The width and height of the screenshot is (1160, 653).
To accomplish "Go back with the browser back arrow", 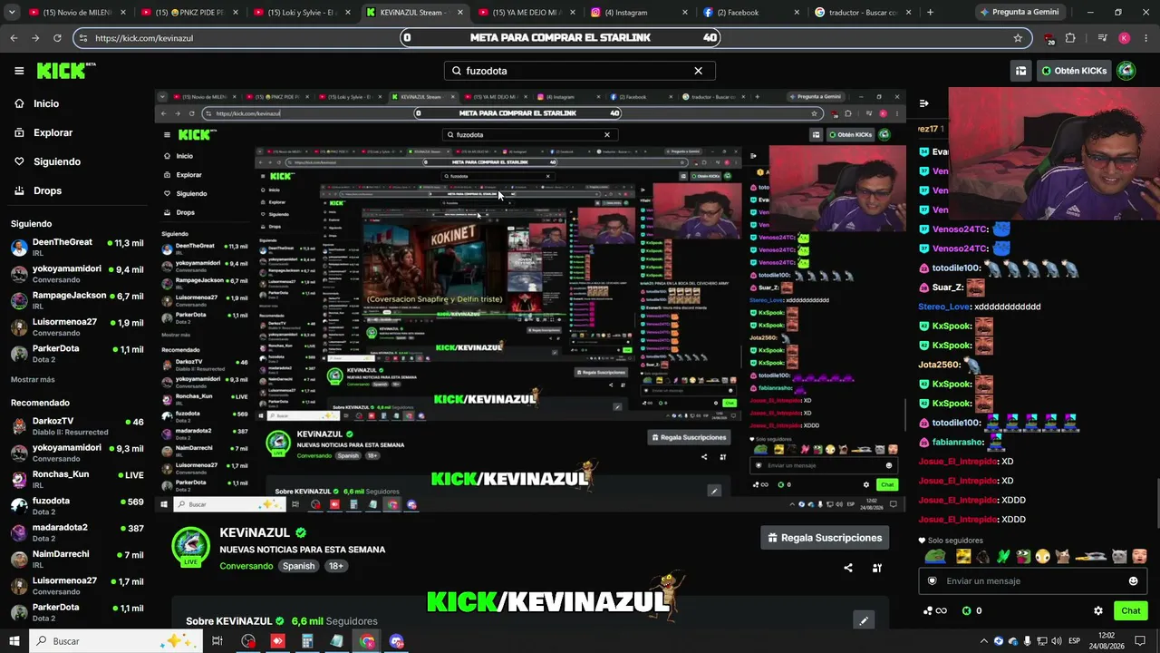I will (14, 38).
